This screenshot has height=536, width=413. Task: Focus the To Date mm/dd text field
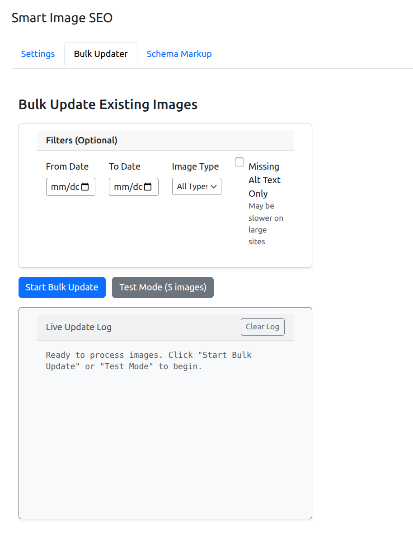tap(127, 187)
